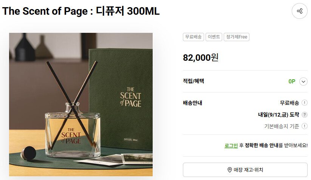
Task: Click the 적립/혜택 row label
Action: click(x=193, y=81)
